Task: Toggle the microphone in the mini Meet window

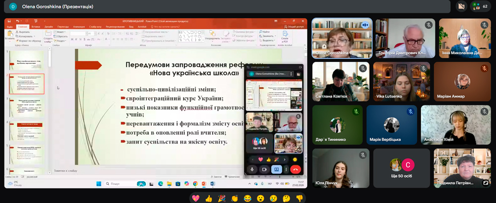Action: pyautogui.click(x=252, y=169)
